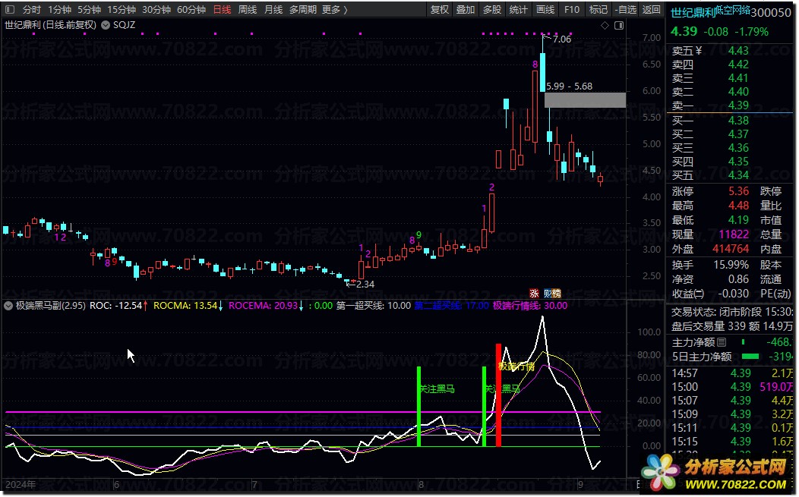This screenshot has width=799, height=497.
Task: Click the 第一超买线: 10.00 label
Action: 374,306
